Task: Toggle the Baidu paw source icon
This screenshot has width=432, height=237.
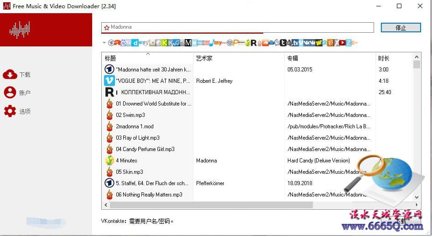Action: click(x=123, y=43)
